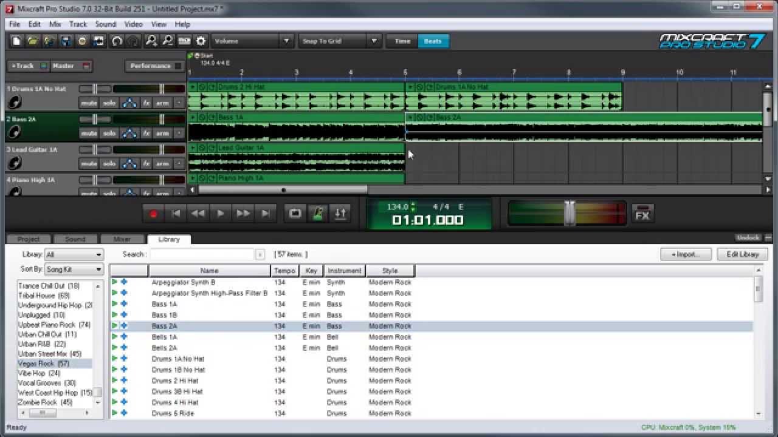The image size is (778, 437).
Task: Redo the last undone action
Action: (133, 41)
